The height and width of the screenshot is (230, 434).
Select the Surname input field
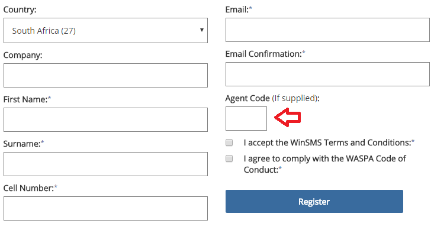coord(105,164)
